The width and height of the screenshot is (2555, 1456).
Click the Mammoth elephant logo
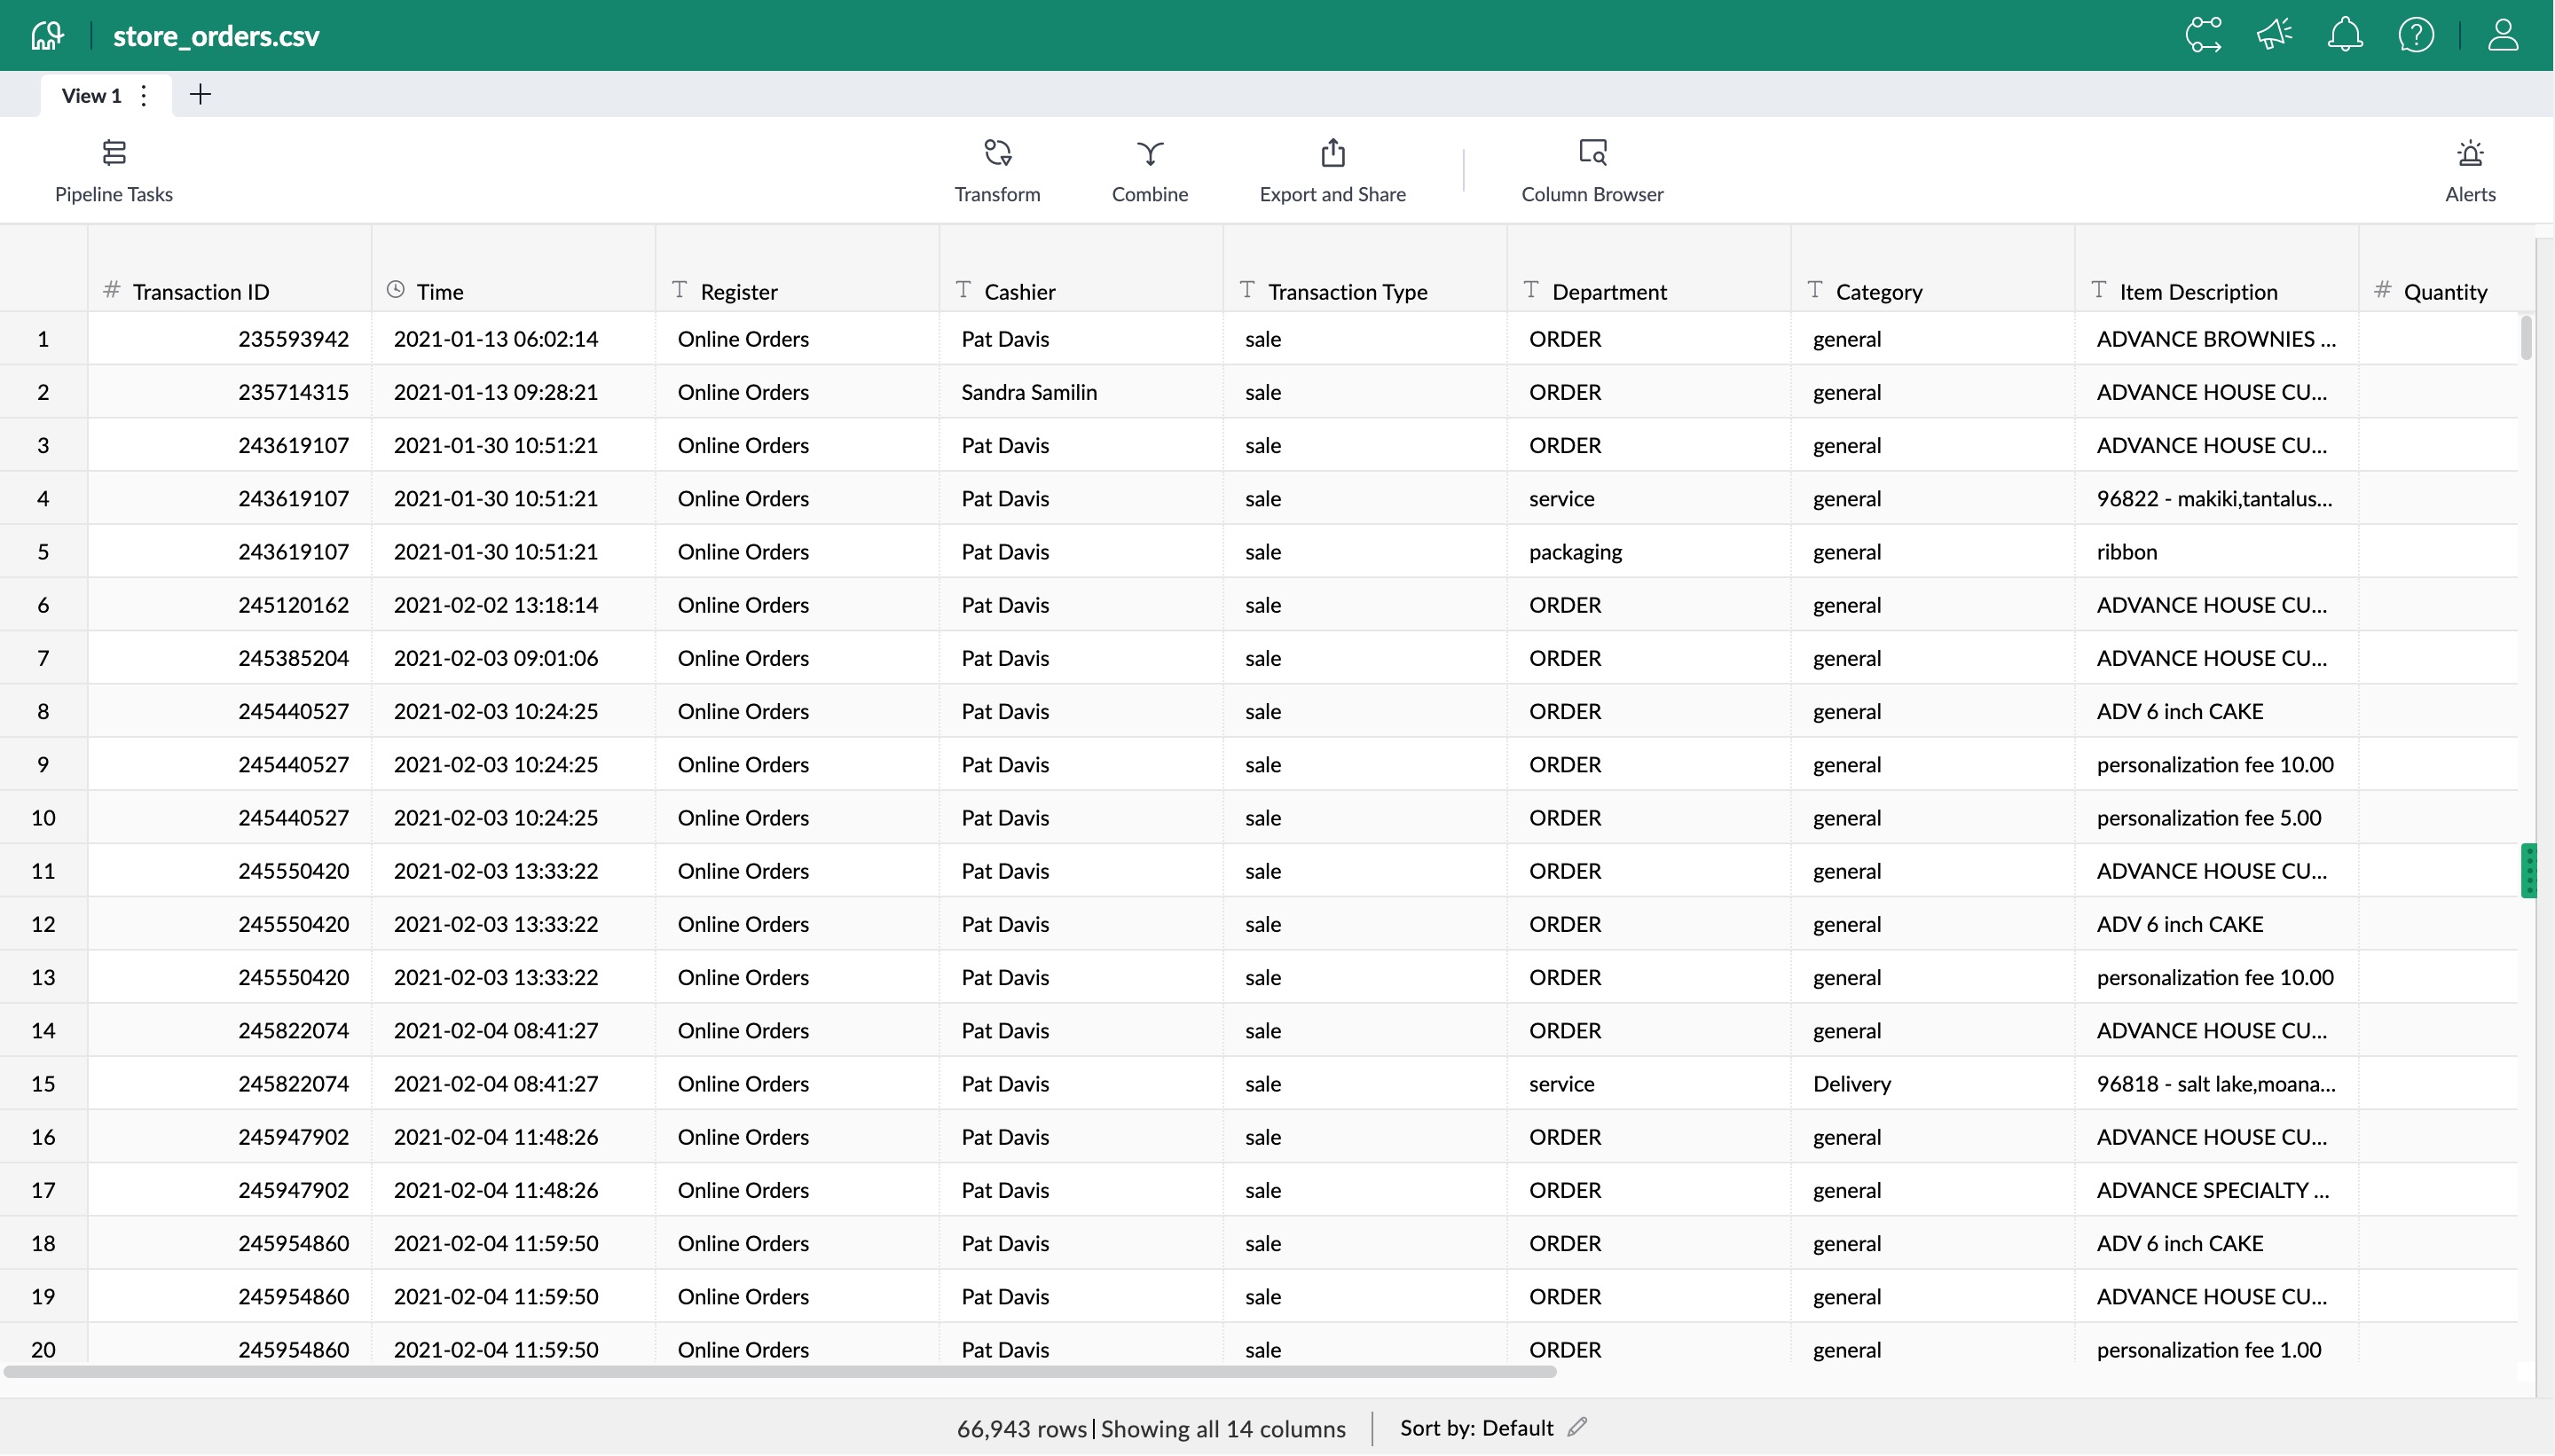46,34
